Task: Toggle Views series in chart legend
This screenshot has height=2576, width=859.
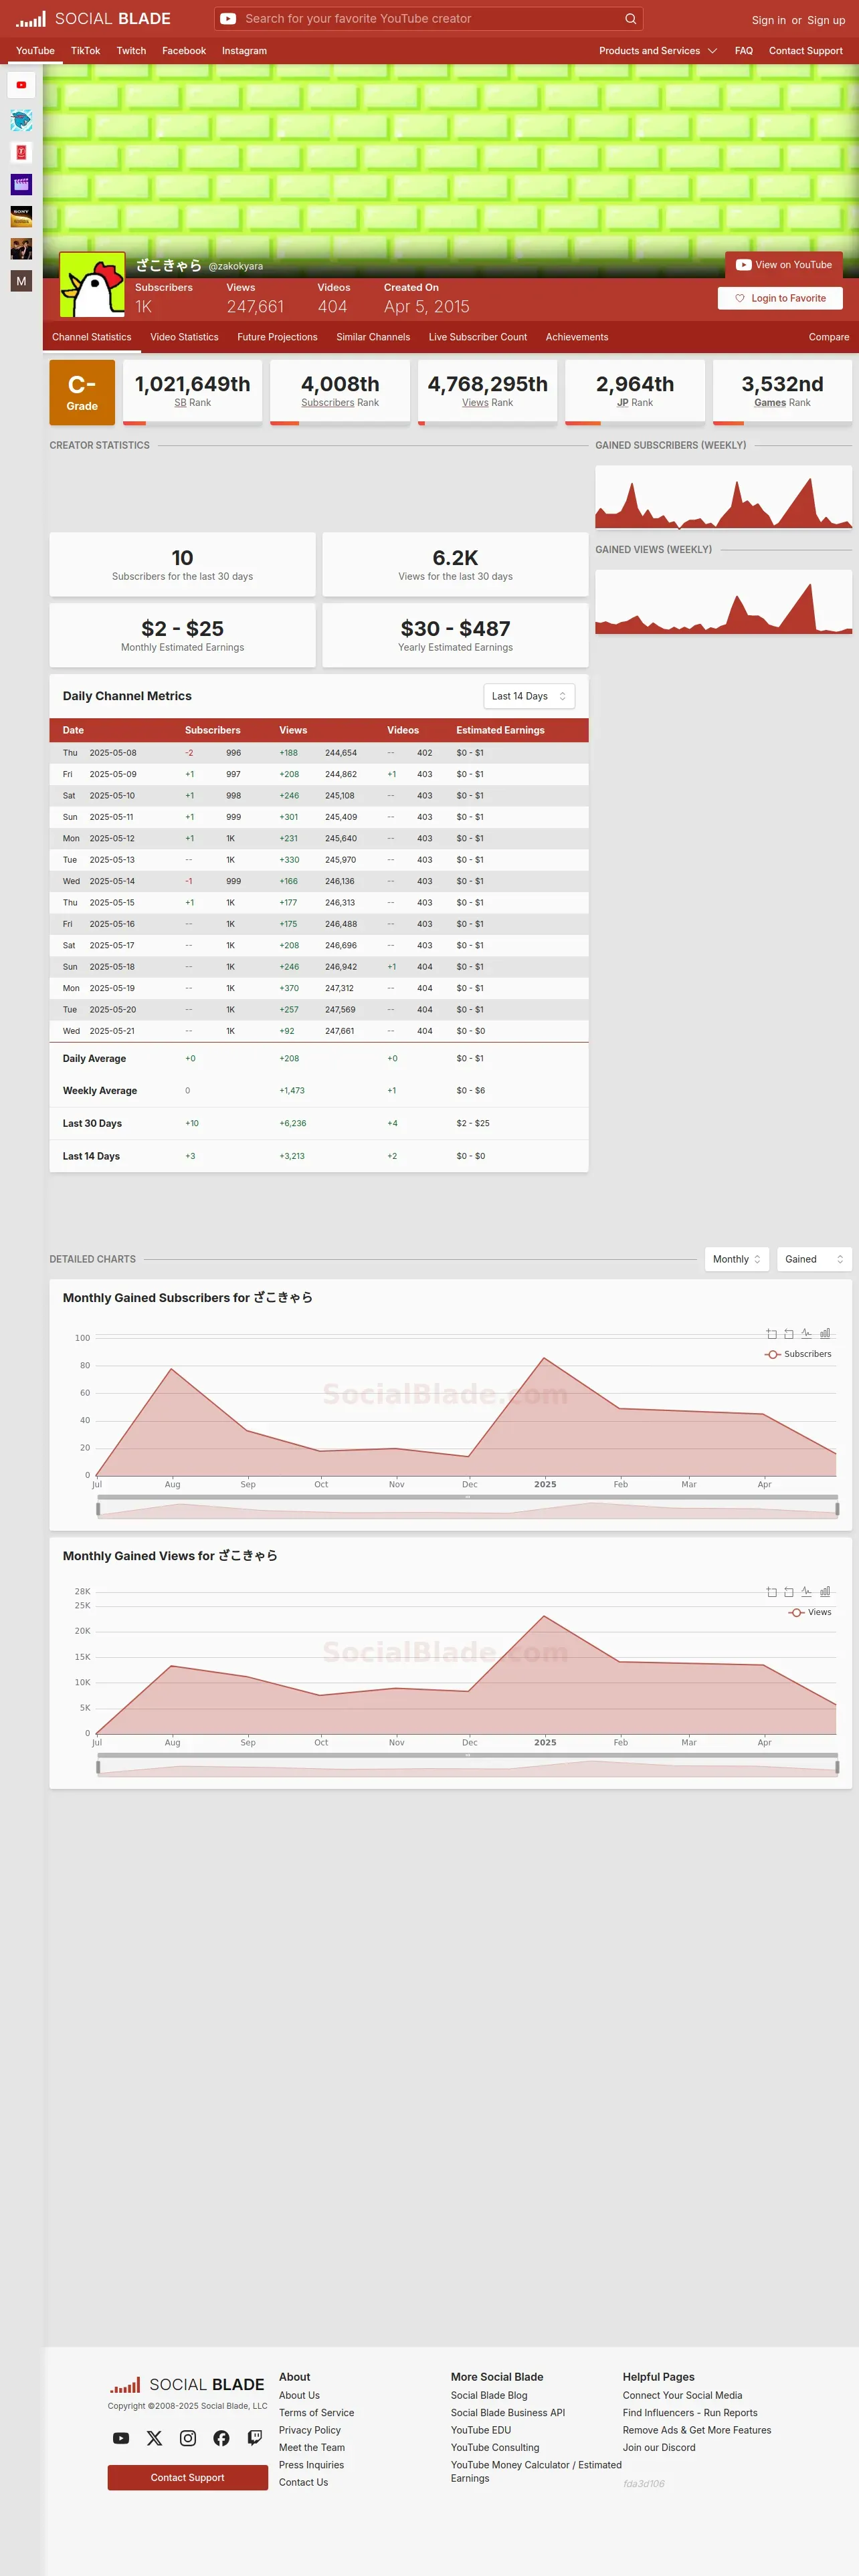Action: [810, 1612]
